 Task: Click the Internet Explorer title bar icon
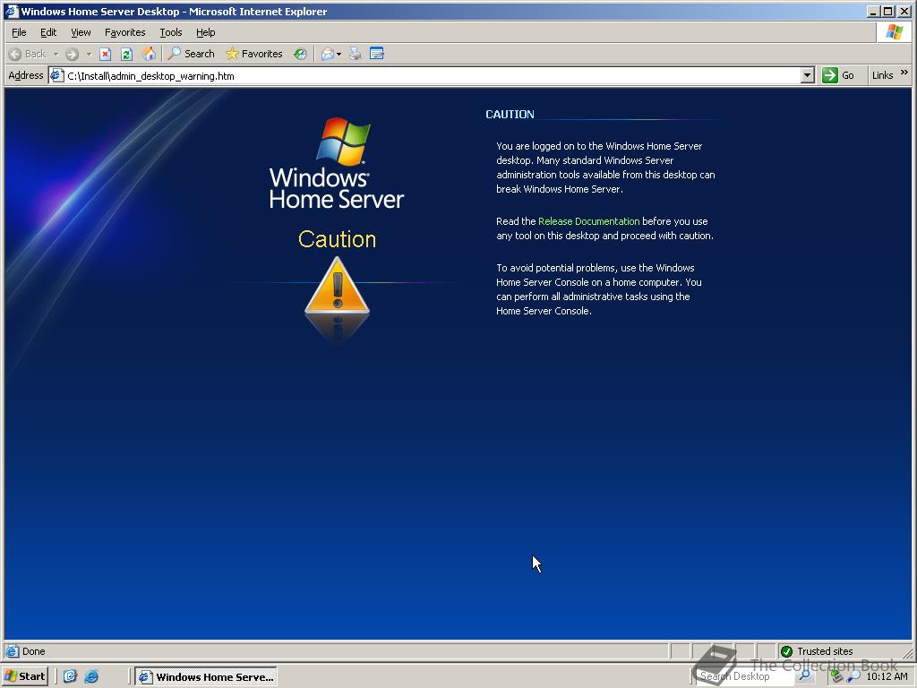12,11
